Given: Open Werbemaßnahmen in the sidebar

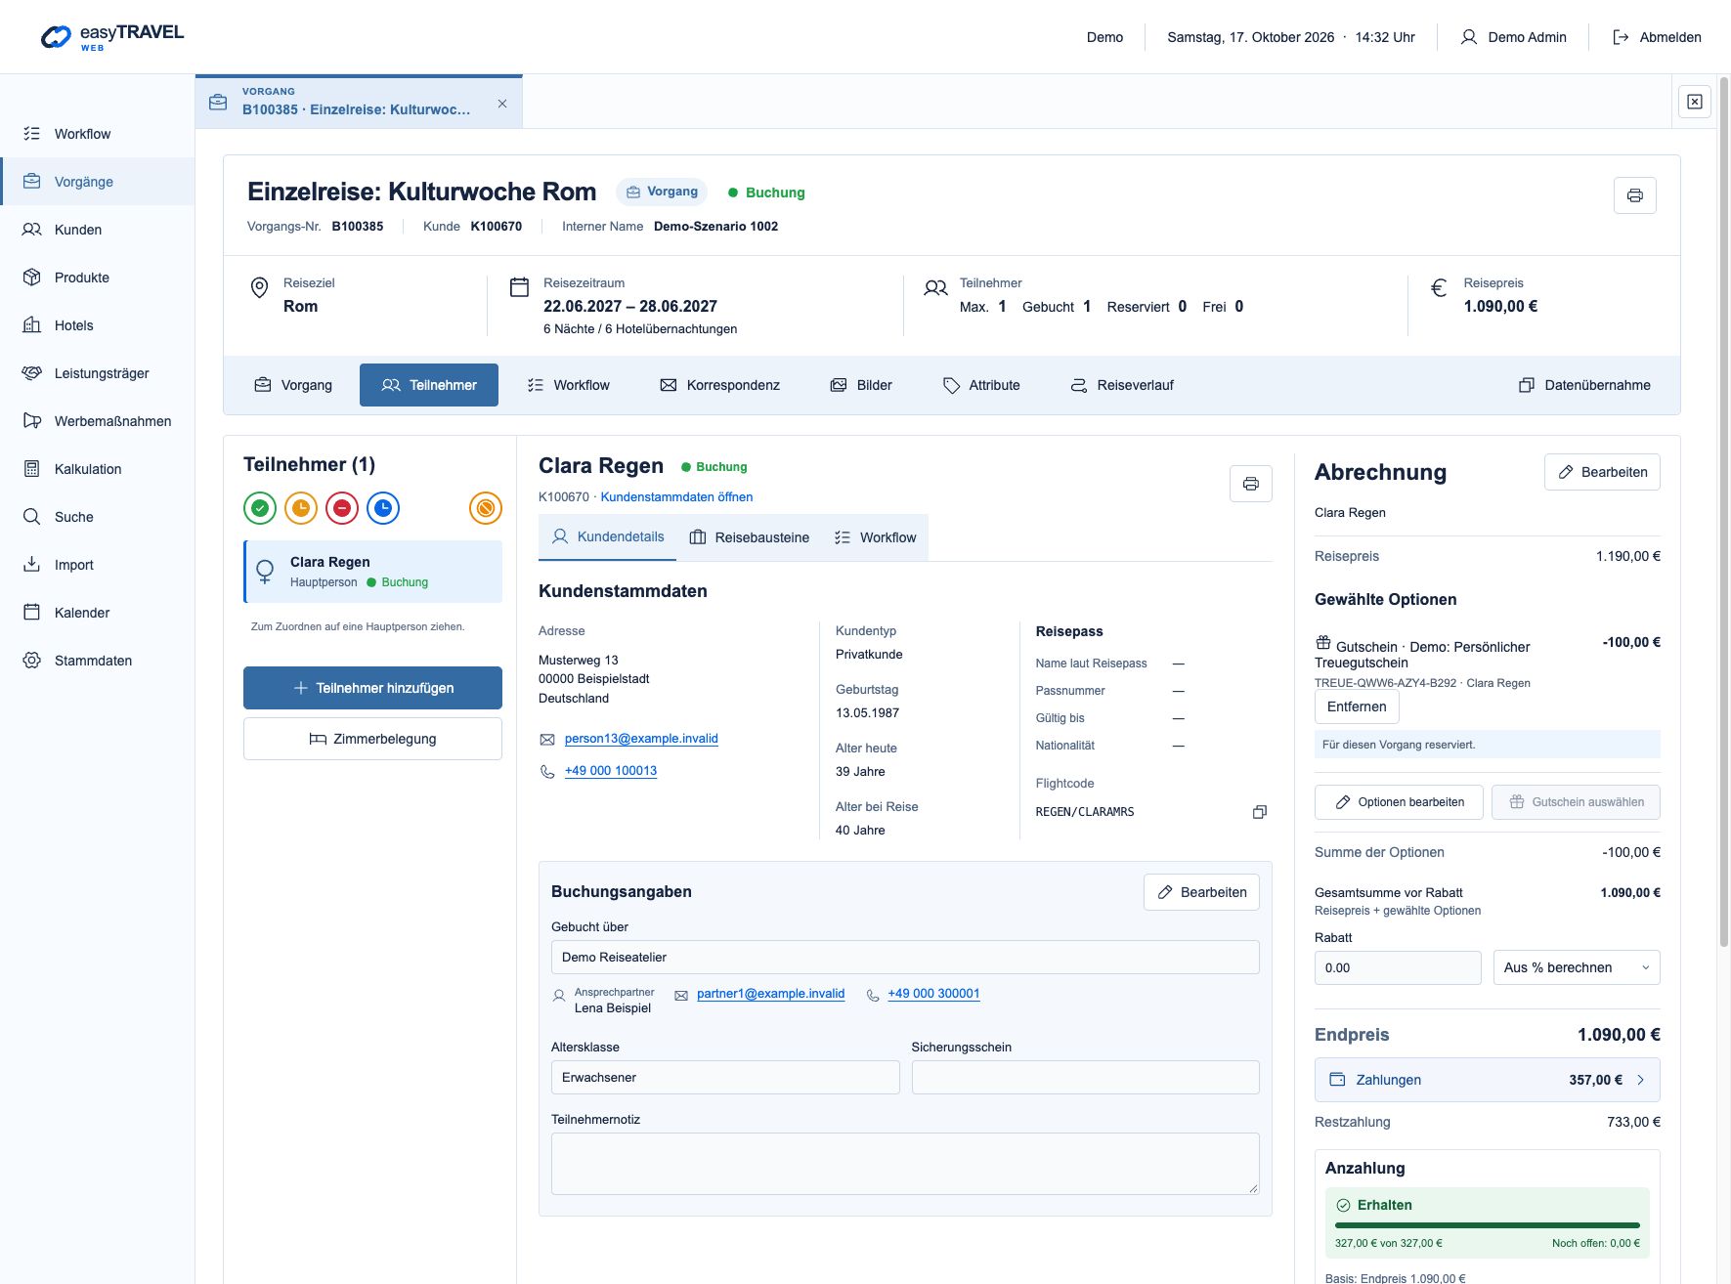Looking at the screenshot, I should pos(98,421).
